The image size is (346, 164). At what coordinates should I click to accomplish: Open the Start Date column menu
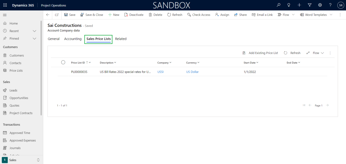(x=251, y=63)
